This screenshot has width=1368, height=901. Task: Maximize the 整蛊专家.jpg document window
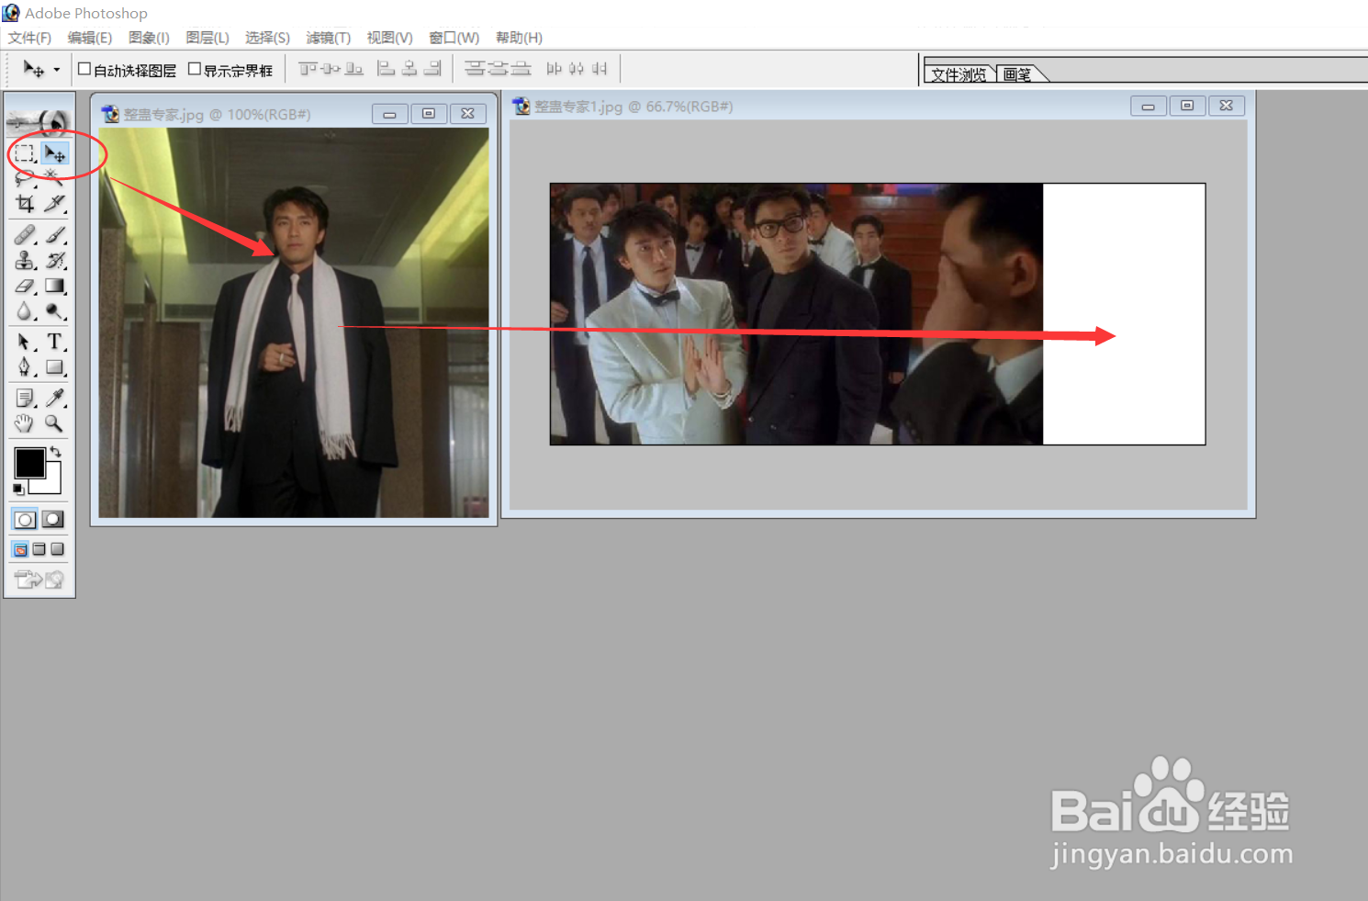[x=428, y=114]
